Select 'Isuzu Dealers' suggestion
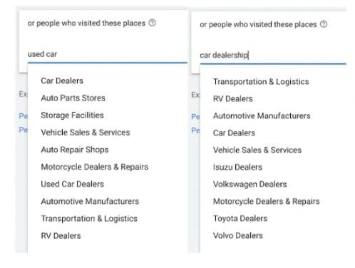Image resolution: width=355 pixels, height=268 pixels. 237,167
